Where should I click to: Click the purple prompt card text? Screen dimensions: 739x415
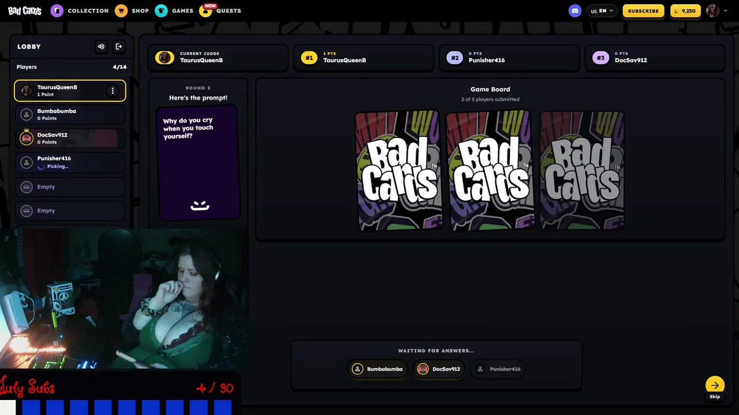pos(188,128)
